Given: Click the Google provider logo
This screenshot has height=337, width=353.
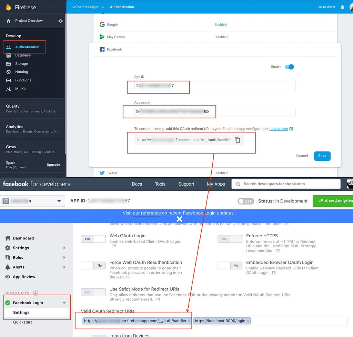Looking at the screenshot, I should [102, 24].
